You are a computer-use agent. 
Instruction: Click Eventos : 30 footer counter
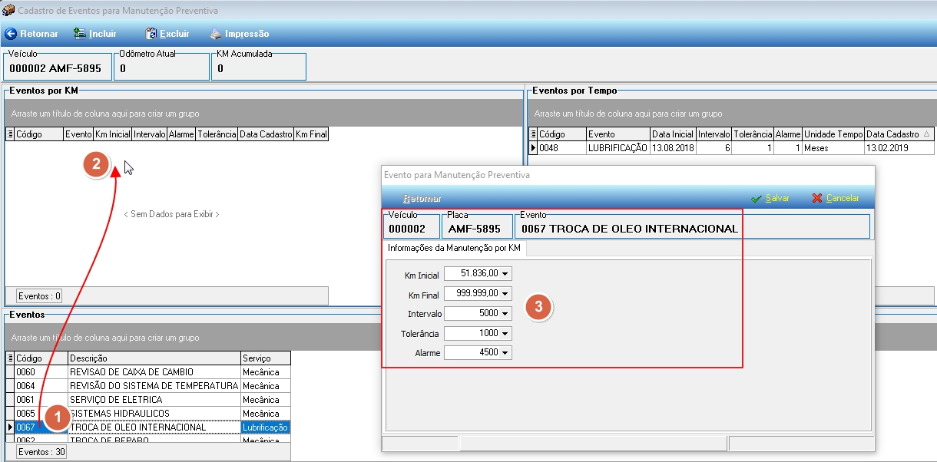coord(42,452)
